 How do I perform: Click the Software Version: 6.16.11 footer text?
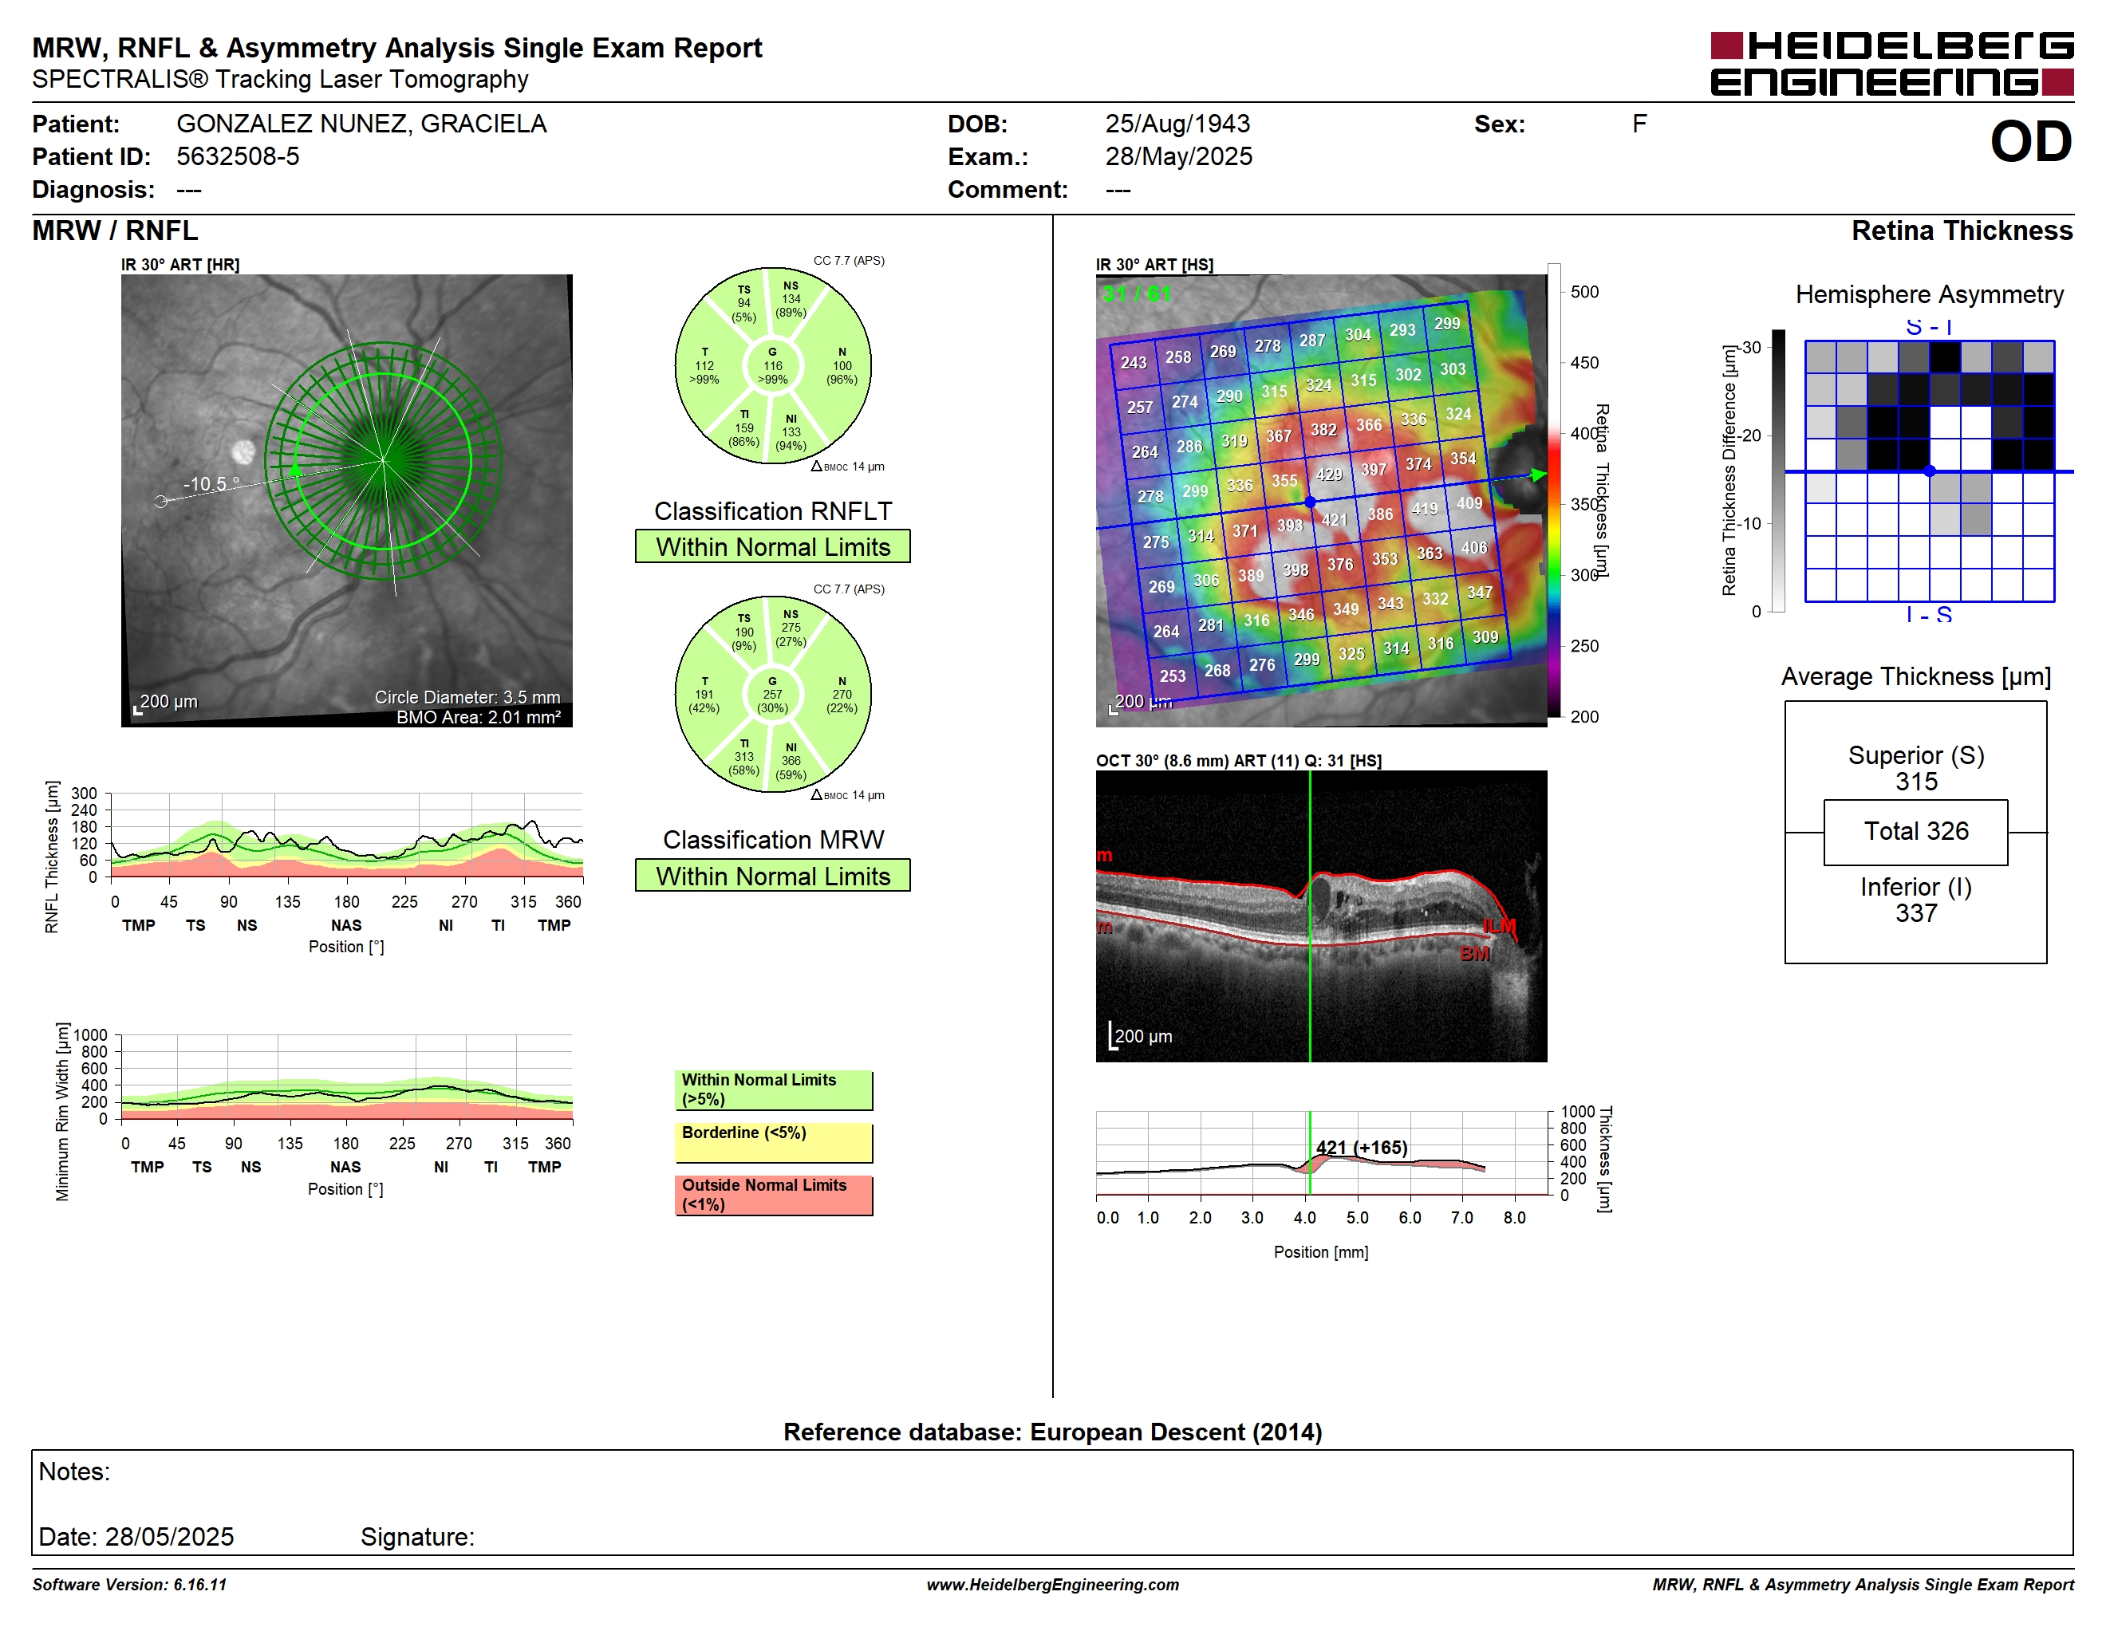point(129,1585)
